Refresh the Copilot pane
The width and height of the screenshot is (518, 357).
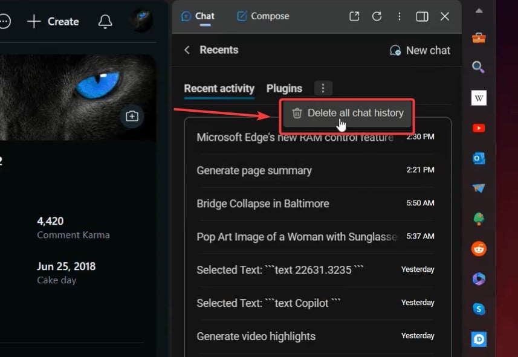coord(377,16)
